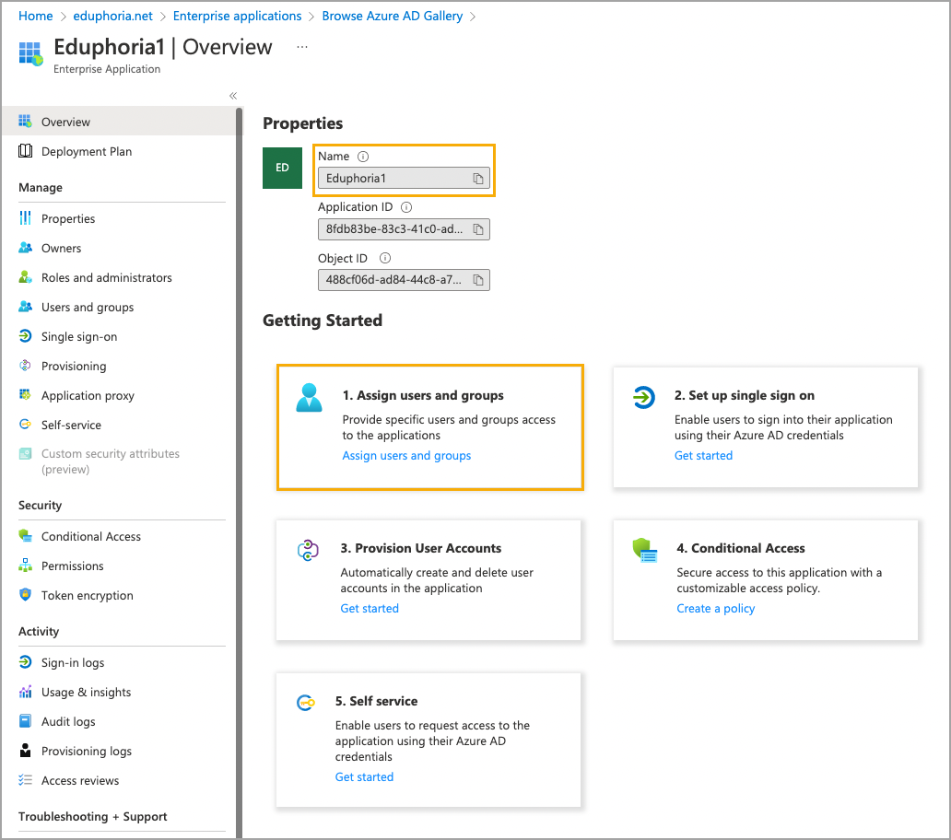
Task: Click the Roles and administrators icon
Action: [x=25, y=277]
